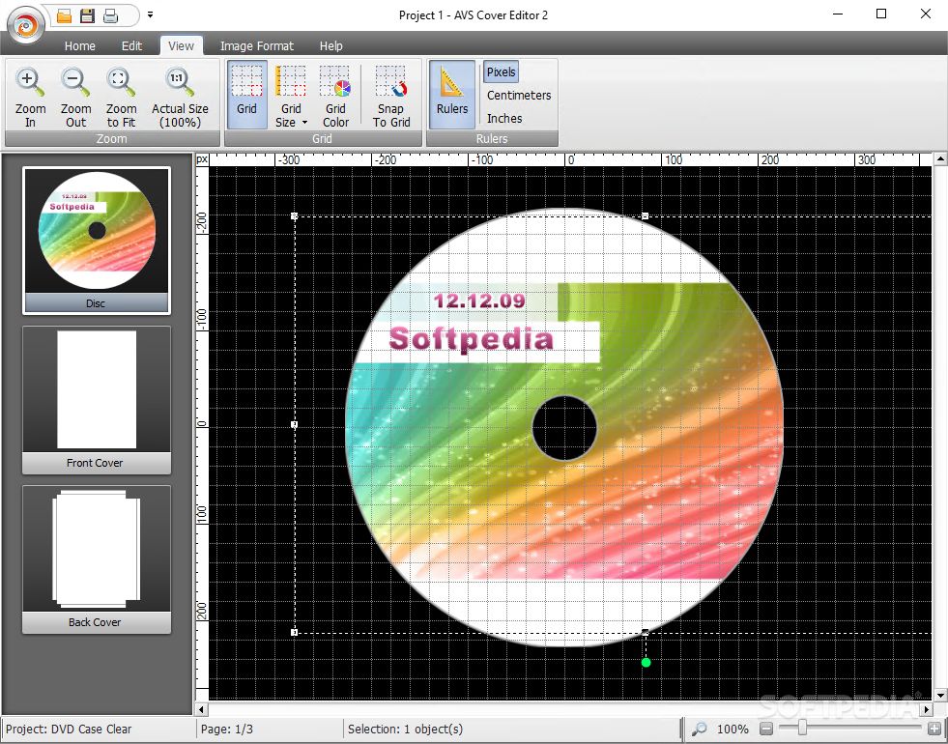The width and height of the screenshot is (948, 744).
Task: Open the Save icon in quick access toolbar
Action: [87, 14]
